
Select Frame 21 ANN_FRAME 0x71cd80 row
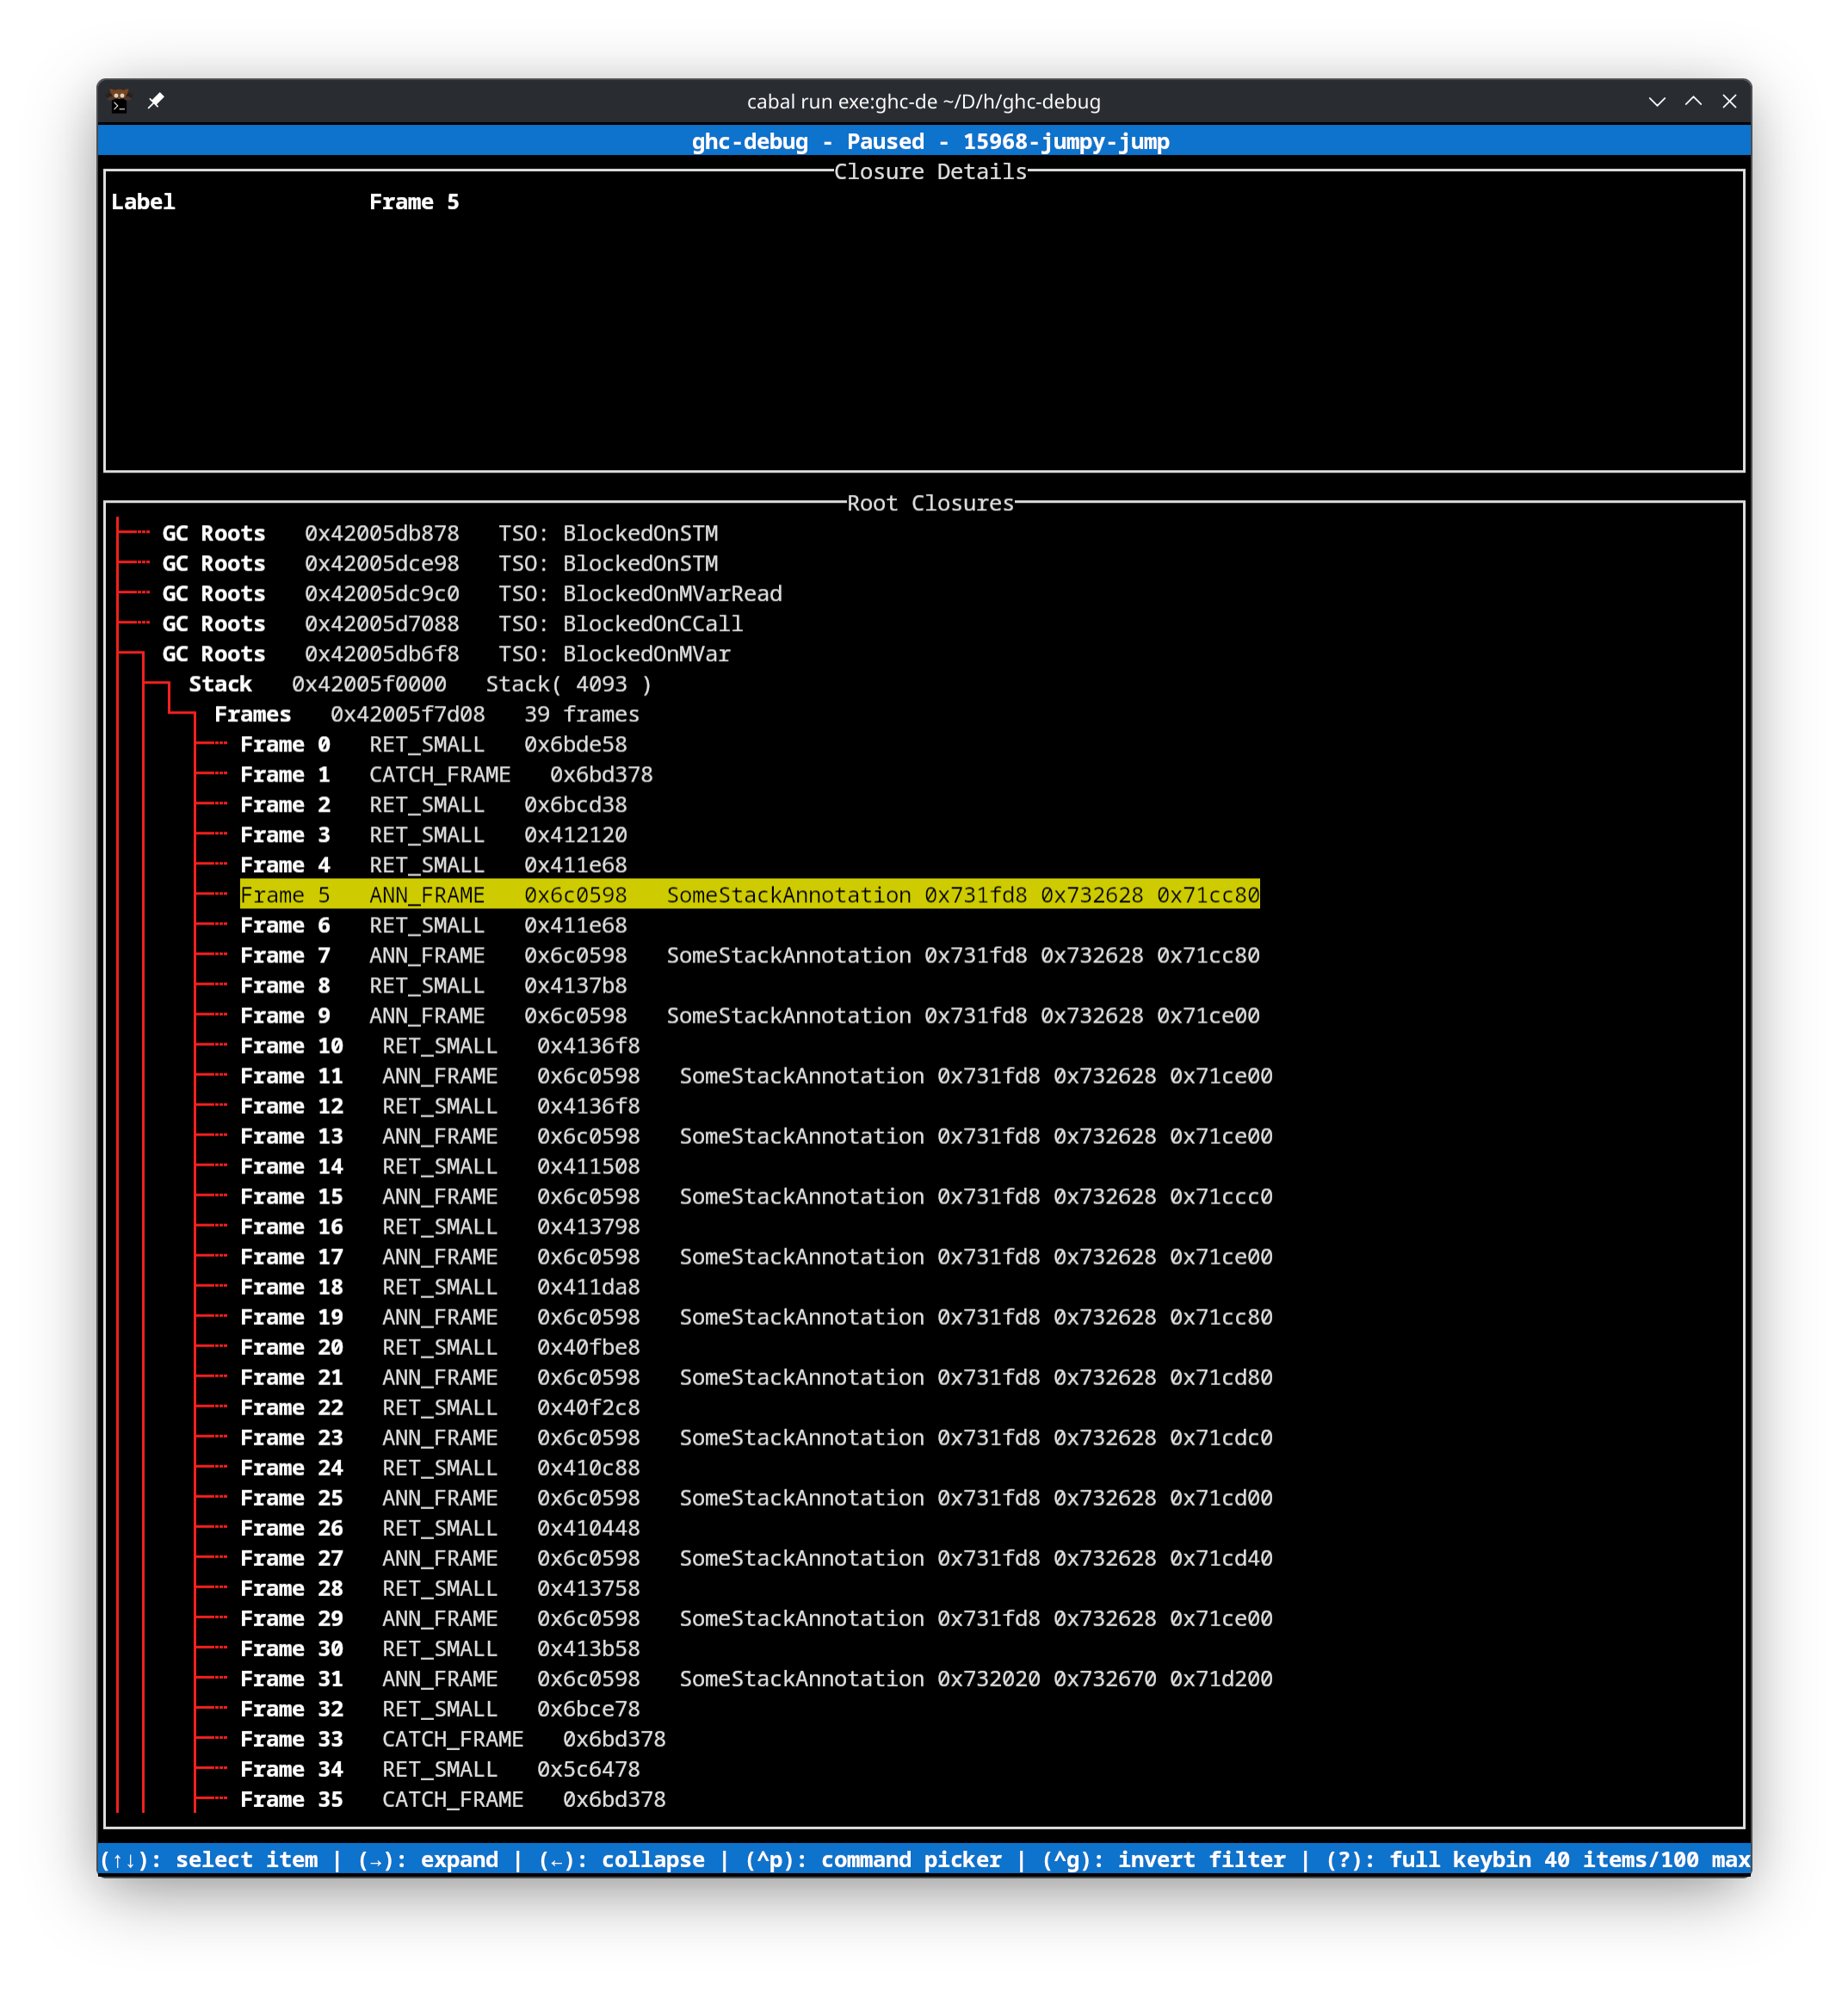pos(756,1377)
